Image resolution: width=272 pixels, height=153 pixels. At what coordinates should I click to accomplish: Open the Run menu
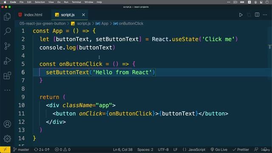click(66, 2)
